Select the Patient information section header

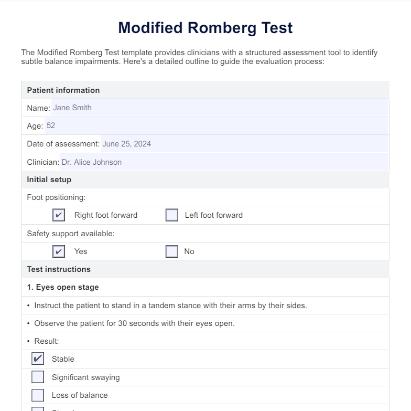tap(63, 90)
